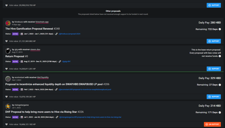Click ACTIVE status badge of Gamification proposal
This screenshot has width=225, height=128.
tap(15, 34)
